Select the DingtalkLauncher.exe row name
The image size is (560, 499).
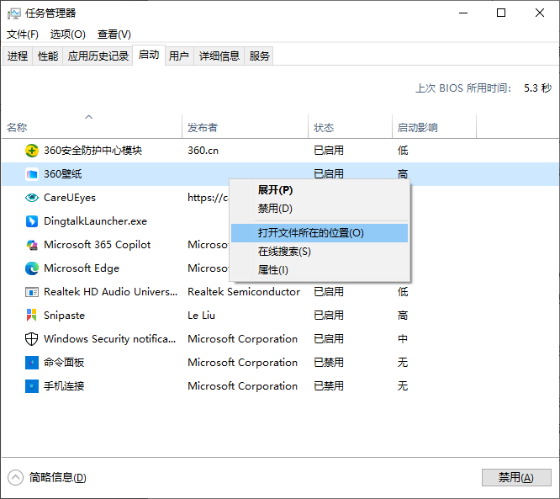tap(95, 221)
